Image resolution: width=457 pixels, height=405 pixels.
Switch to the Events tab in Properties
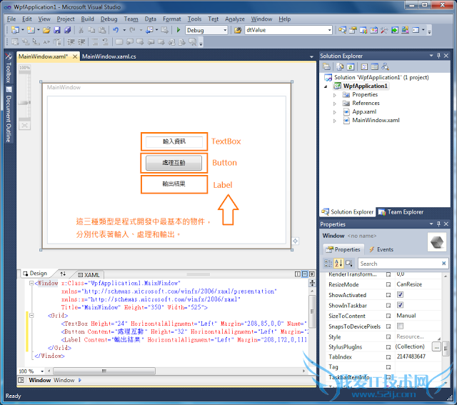(x=381, y=249)
